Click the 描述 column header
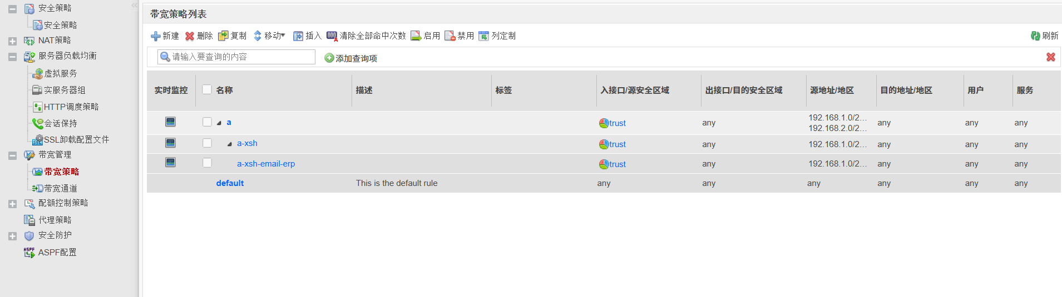This screenshot has width=1062, height=297. (364, 90)
